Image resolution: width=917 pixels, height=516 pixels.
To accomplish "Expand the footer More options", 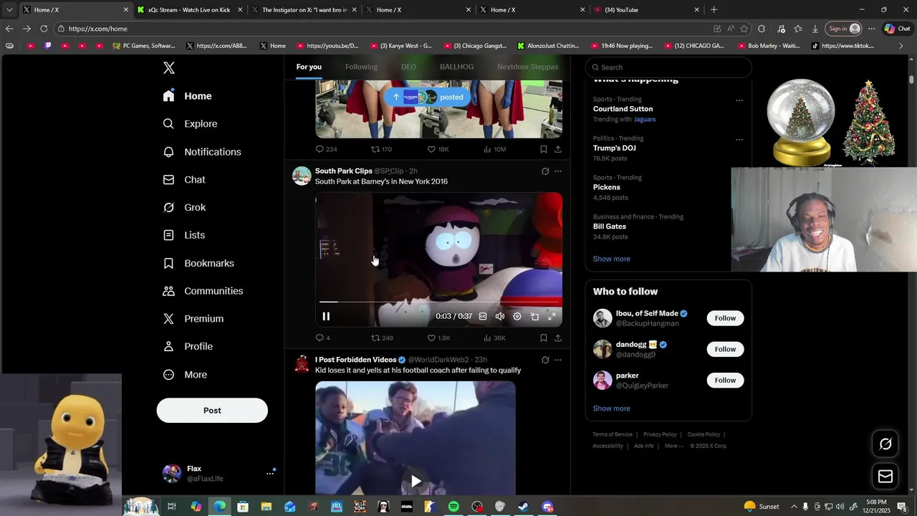I will tap(673, 446).
